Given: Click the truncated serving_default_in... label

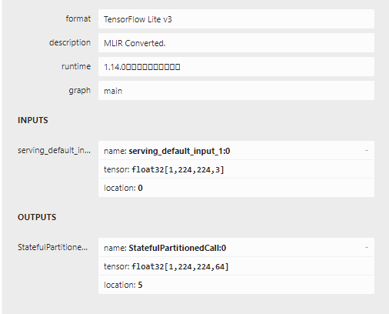Looking at the screenshot, I should click(x=54, y=150).
